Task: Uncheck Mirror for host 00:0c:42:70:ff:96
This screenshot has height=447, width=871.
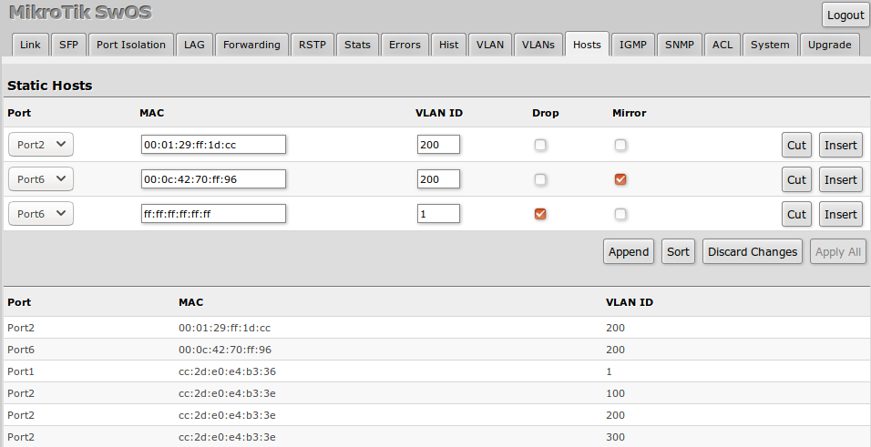Action: [x=620, y=179]
